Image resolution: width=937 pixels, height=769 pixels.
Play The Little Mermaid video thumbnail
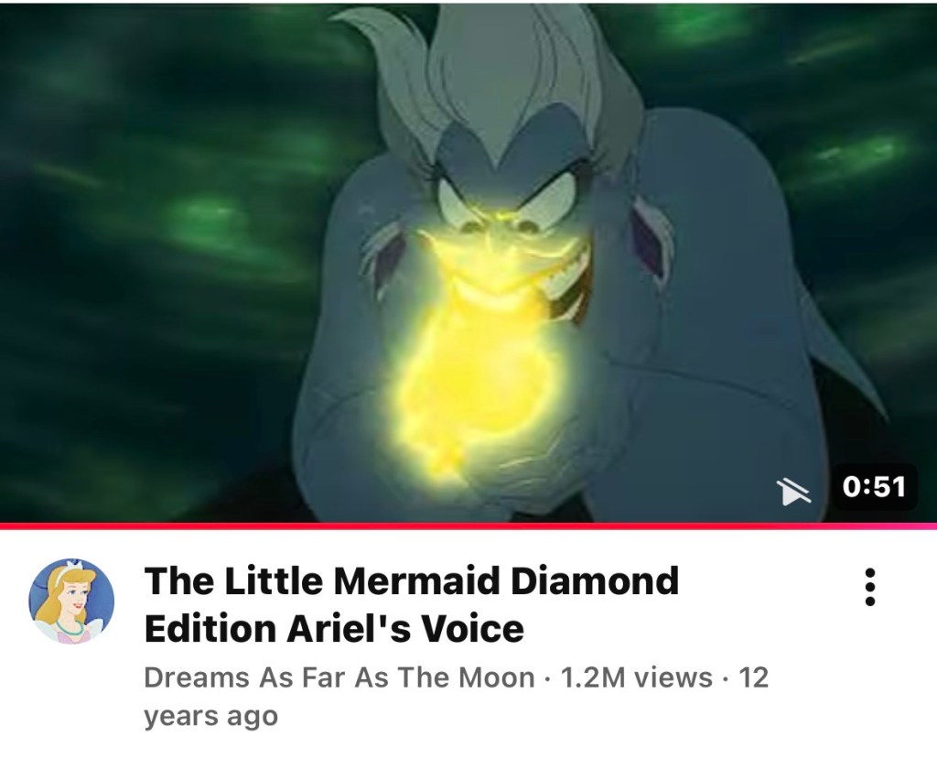point(468,263)
